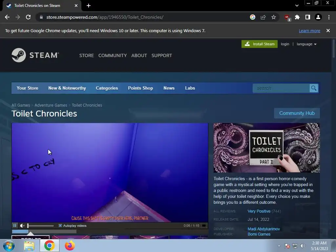
Task: Open Chrome profile avatar
Action: pyautogui.click(x=318, y=17)
